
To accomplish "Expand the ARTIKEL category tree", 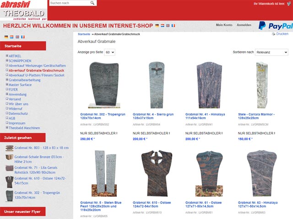I will [7, 56].
